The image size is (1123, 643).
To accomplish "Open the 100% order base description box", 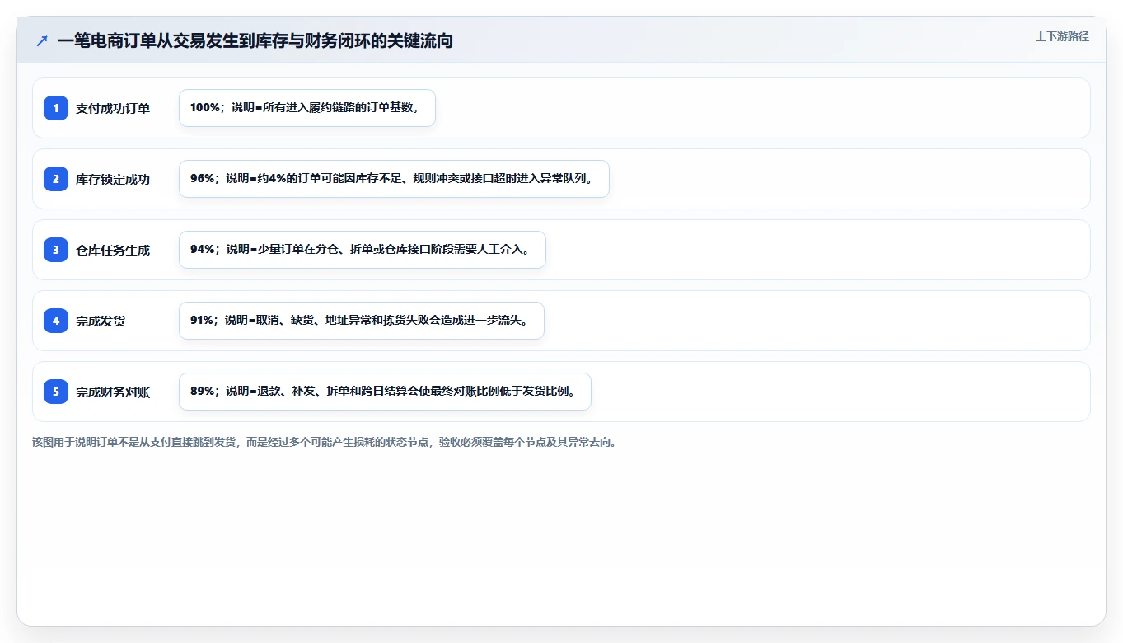I will point(307,108).
